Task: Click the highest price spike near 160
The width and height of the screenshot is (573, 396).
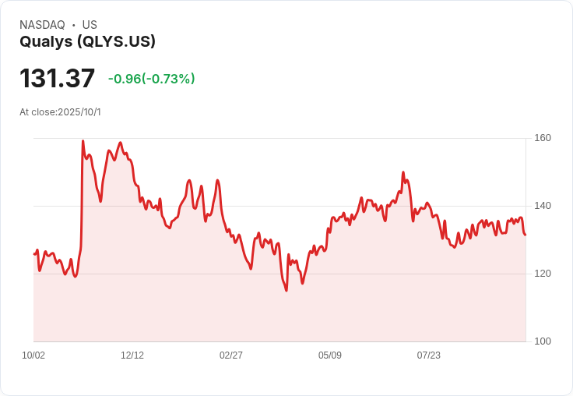Action: click(83, 141)
